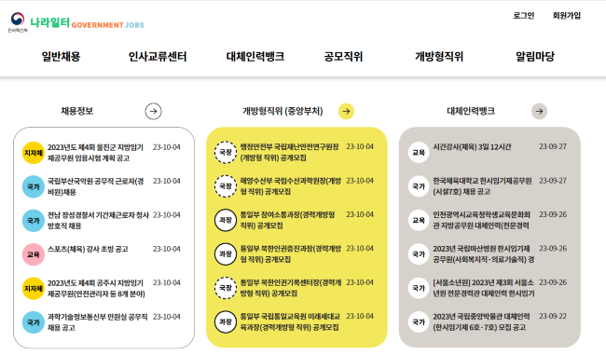Viewport: 606px width, 355px height.
Task: Open 통일부 국립통일교육원 미래세대교육과장 posting
Action: tap(290, 321)
